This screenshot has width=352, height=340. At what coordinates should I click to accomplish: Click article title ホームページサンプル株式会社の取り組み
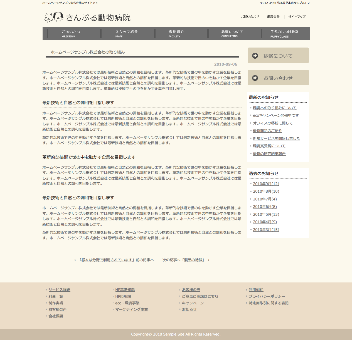88,52
